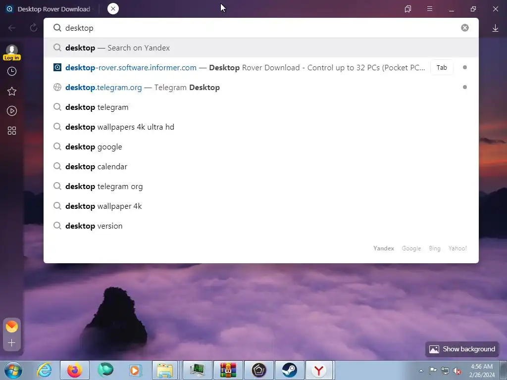Remove the desktop.telegram.org suggestion with its dot
Screen dimensions: 507x380
pos(464,87)
